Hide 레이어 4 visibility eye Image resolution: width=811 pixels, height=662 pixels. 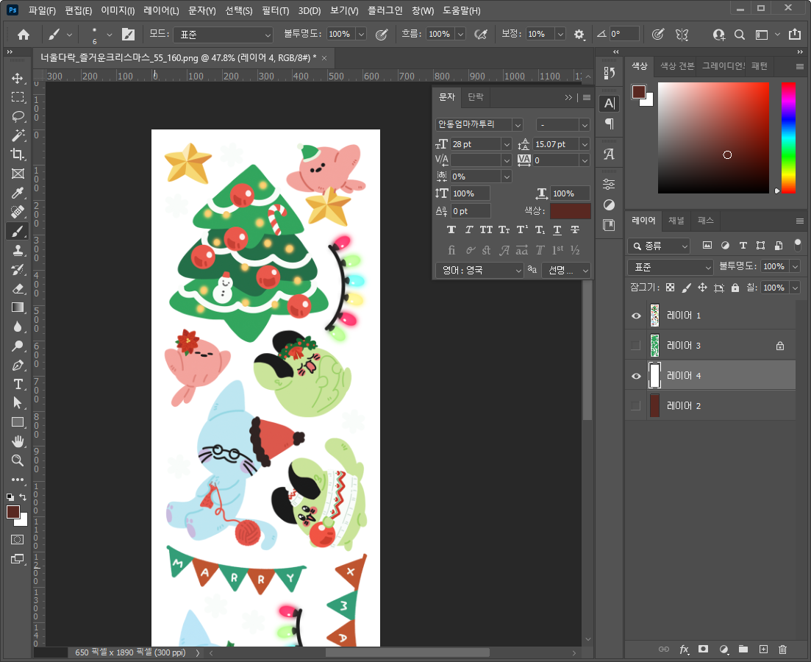point(636,376)
